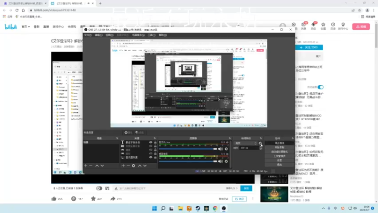The width and height of the screenshot is (378, 213).
Task: Show hidden system tray icons chevron
Action: click(323, 208)
